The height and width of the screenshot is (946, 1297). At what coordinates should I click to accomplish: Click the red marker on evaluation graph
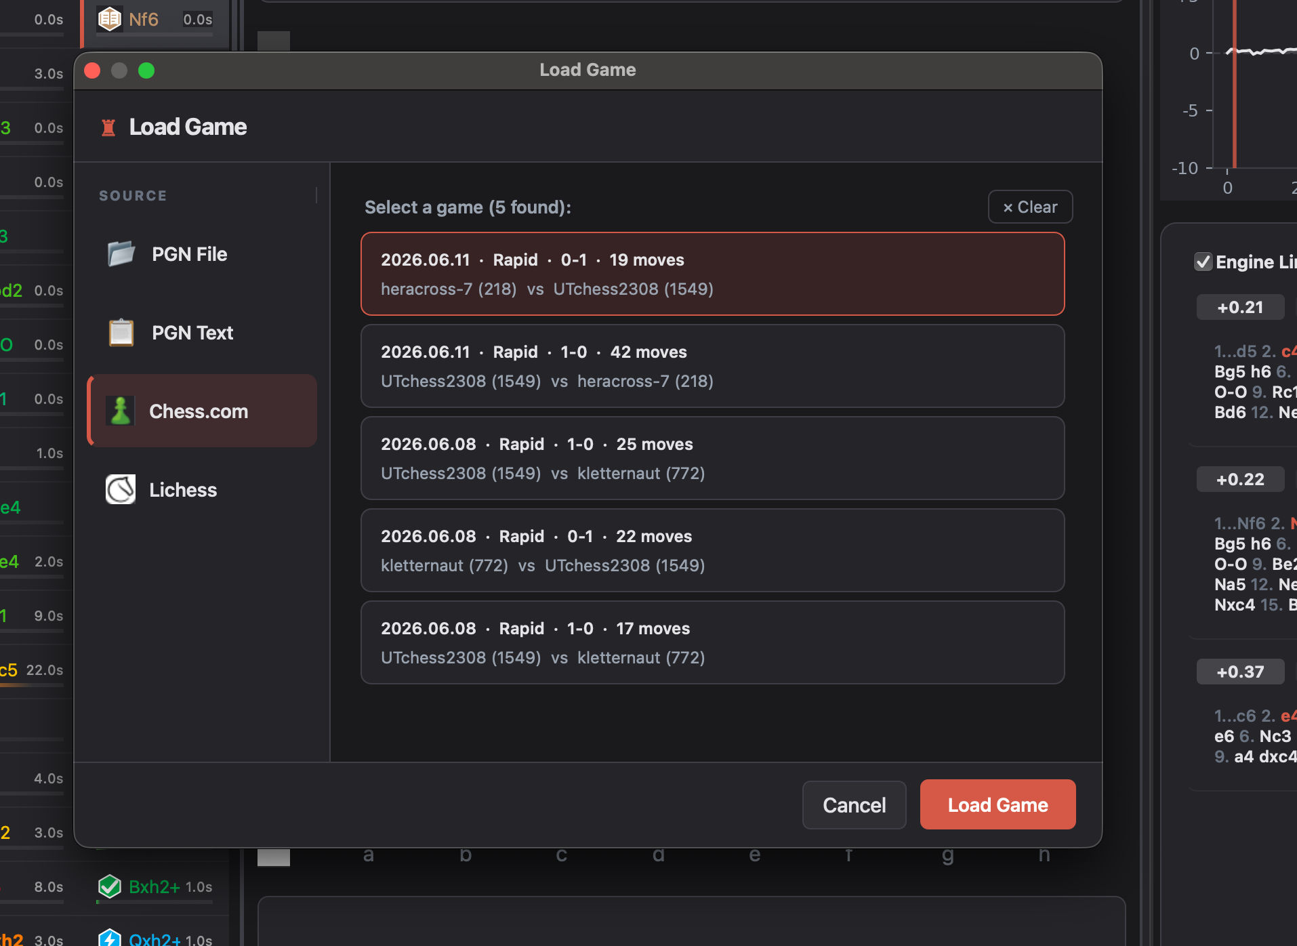click(1235, 84)
